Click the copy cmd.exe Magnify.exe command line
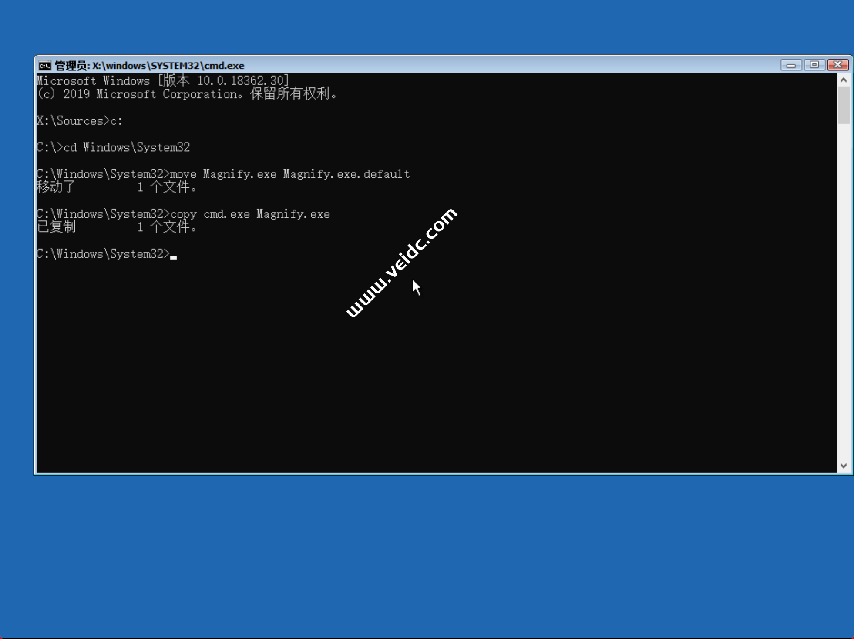 pos(183,214)
